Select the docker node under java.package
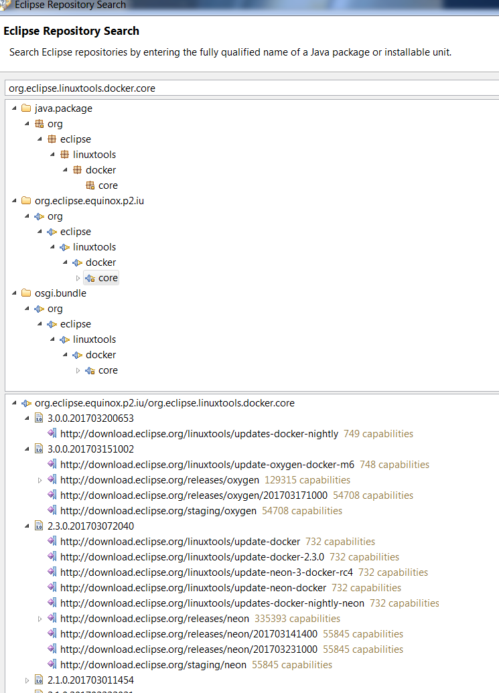The width and height of the screenshot is (499, 693). [100, 170]
